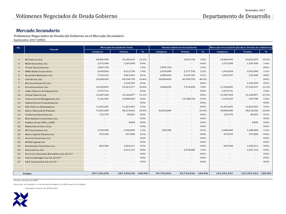Select the 'Tower Securities Inc.' row name
This screenshot has width=286, height=214.
coord(37,67)
